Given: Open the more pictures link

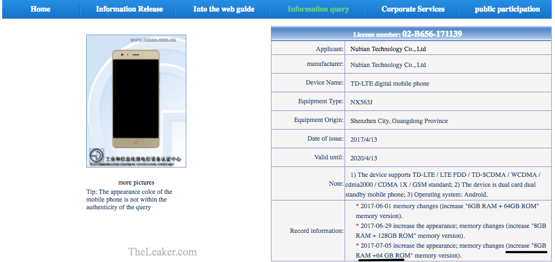Looking at the screenshot, I should tap(136, 182).
